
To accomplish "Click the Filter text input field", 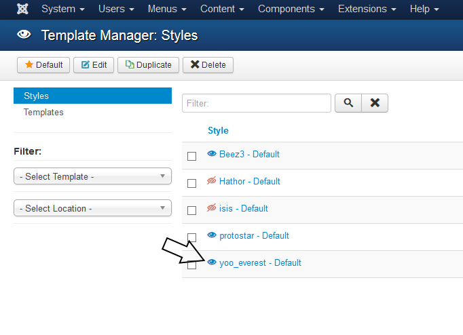I will [x=256, y=103].
